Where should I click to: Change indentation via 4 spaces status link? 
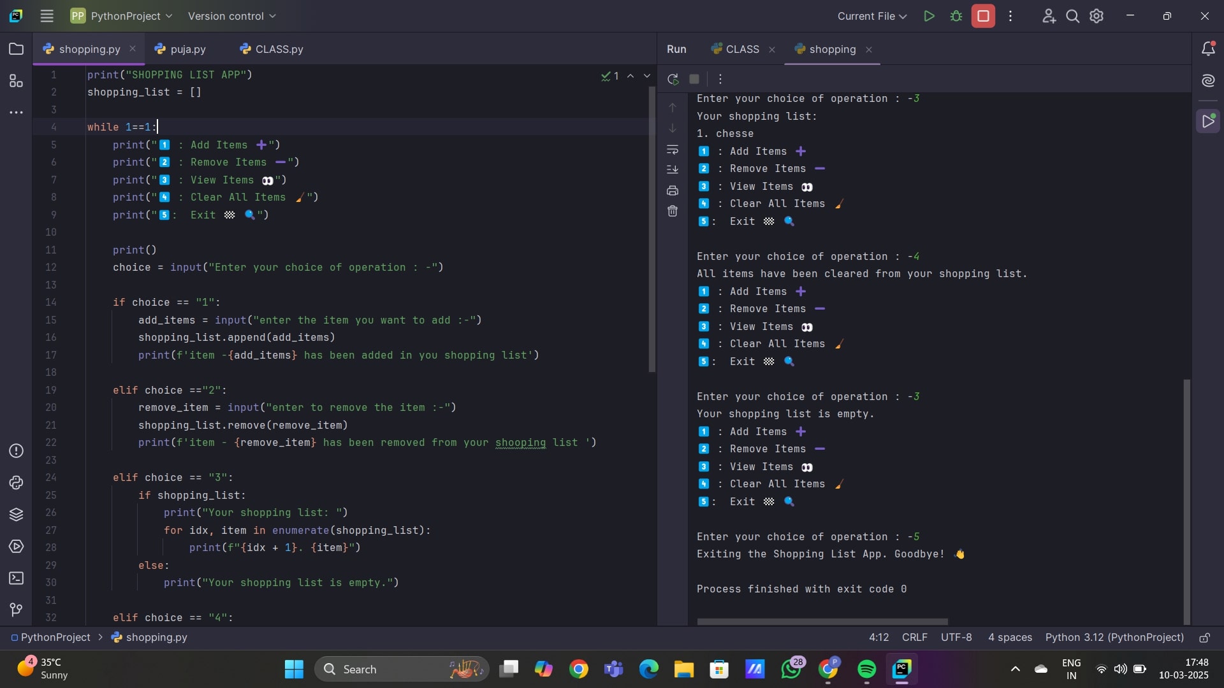(x=1009, y=637)
